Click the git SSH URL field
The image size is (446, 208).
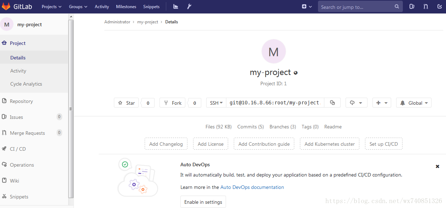(x=275, y=103)
